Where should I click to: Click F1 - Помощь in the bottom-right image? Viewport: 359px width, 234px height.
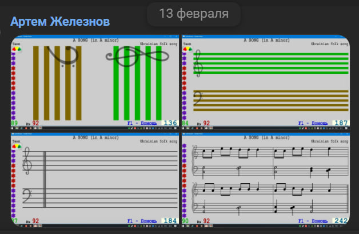[313, 220]
